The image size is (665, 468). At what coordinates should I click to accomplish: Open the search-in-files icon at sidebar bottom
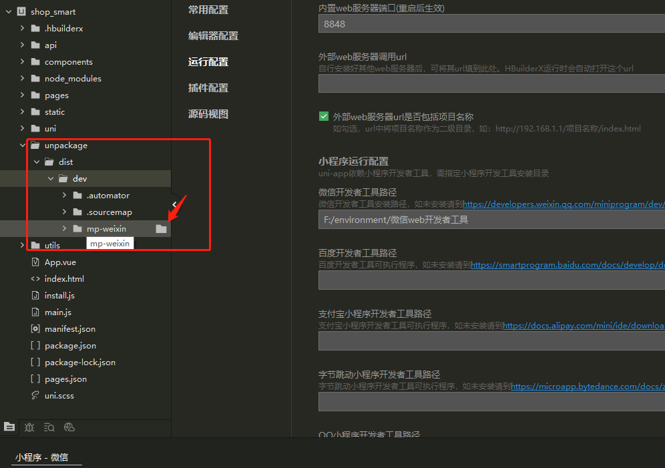tap(49, 427)
